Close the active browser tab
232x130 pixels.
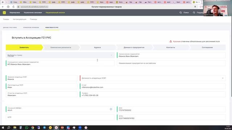click(199, 2)
